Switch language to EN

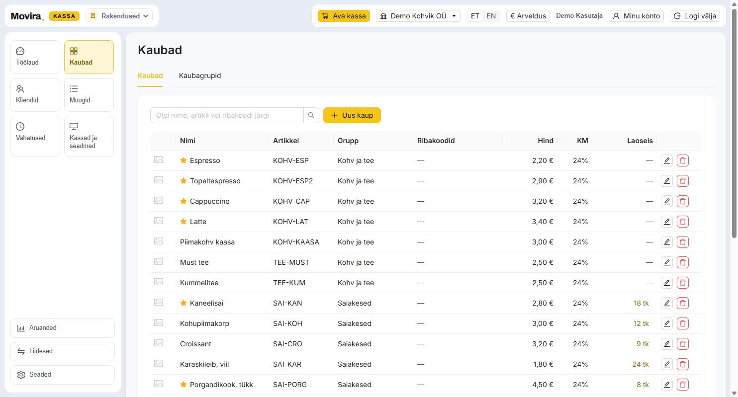491,16
